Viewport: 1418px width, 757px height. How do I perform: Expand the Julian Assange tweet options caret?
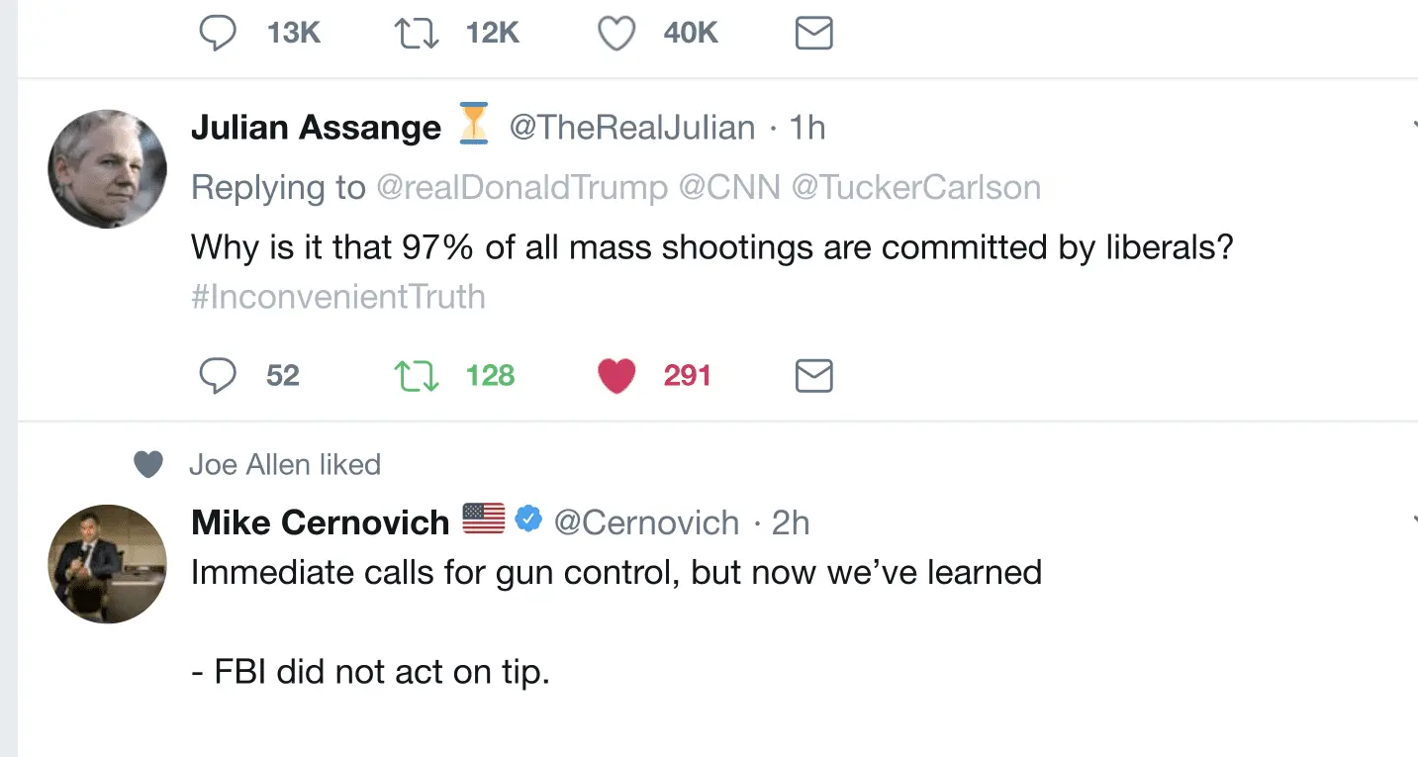(1412, 127)
